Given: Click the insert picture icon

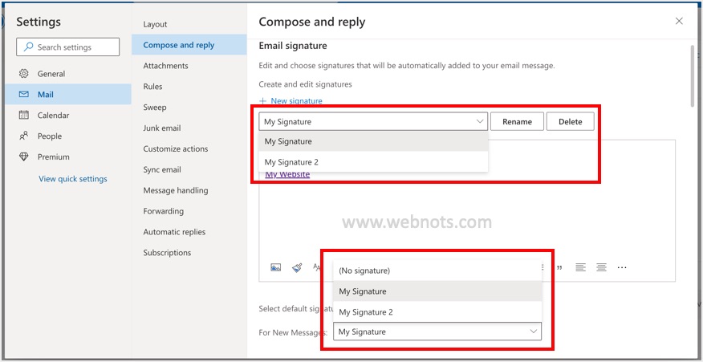Looking at the screenshot, I should click(x=276, y=267).
